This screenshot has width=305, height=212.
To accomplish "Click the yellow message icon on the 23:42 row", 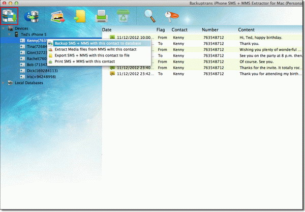I will point(112,74).
